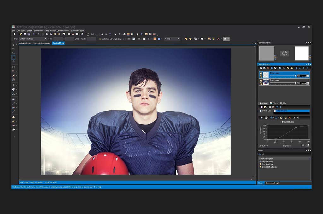This screenshot has height=214, width=323.
Task: Click the Redo arrow in the main toolbar
Action: (38, 34)
